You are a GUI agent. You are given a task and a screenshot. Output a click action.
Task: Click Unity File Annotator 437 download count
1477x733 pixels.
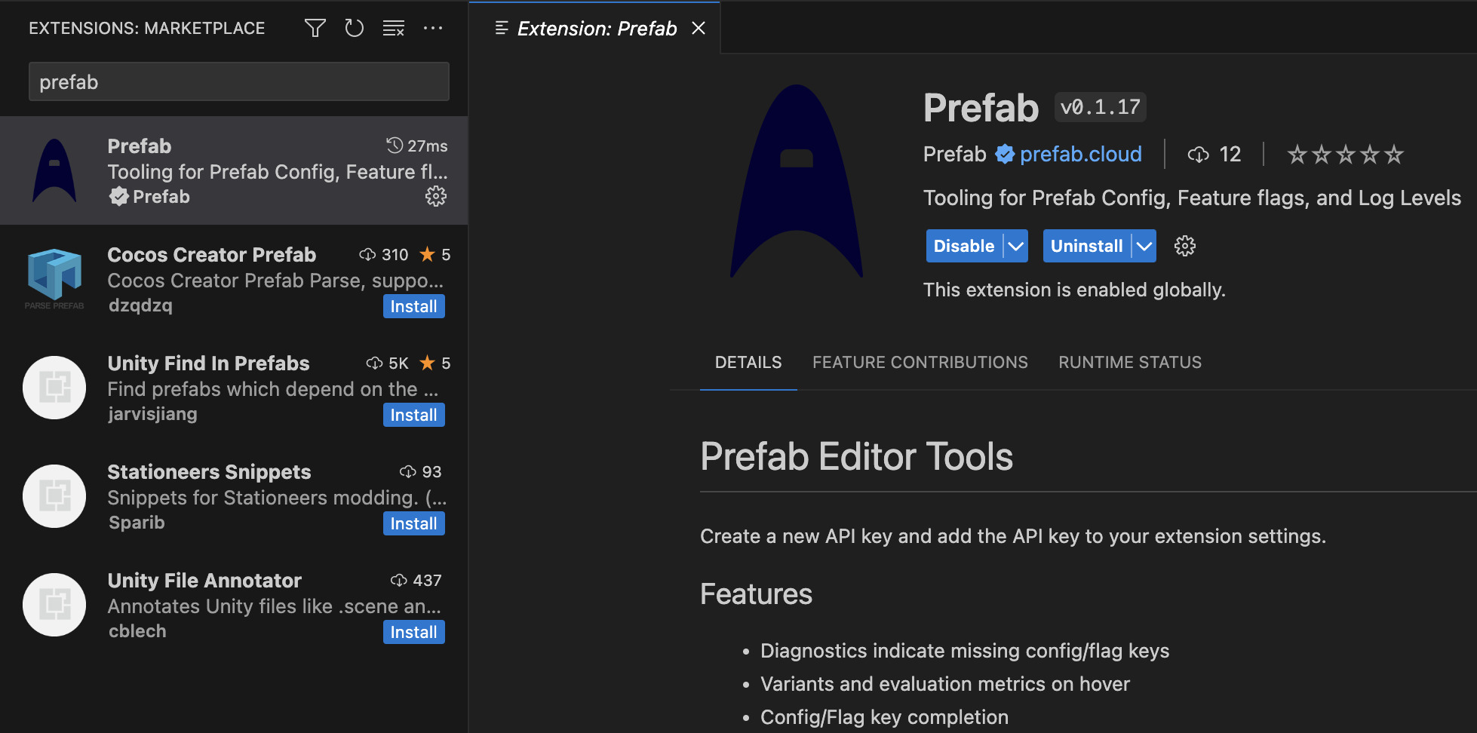(x=416, y=581)
